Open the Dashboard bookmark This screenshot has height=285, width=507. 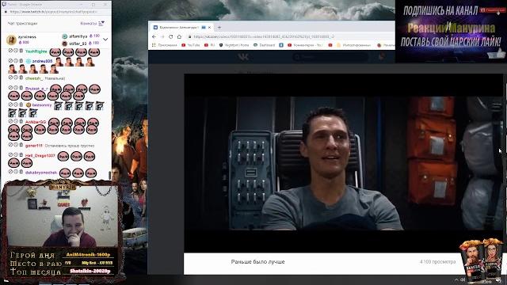[264, 45]
